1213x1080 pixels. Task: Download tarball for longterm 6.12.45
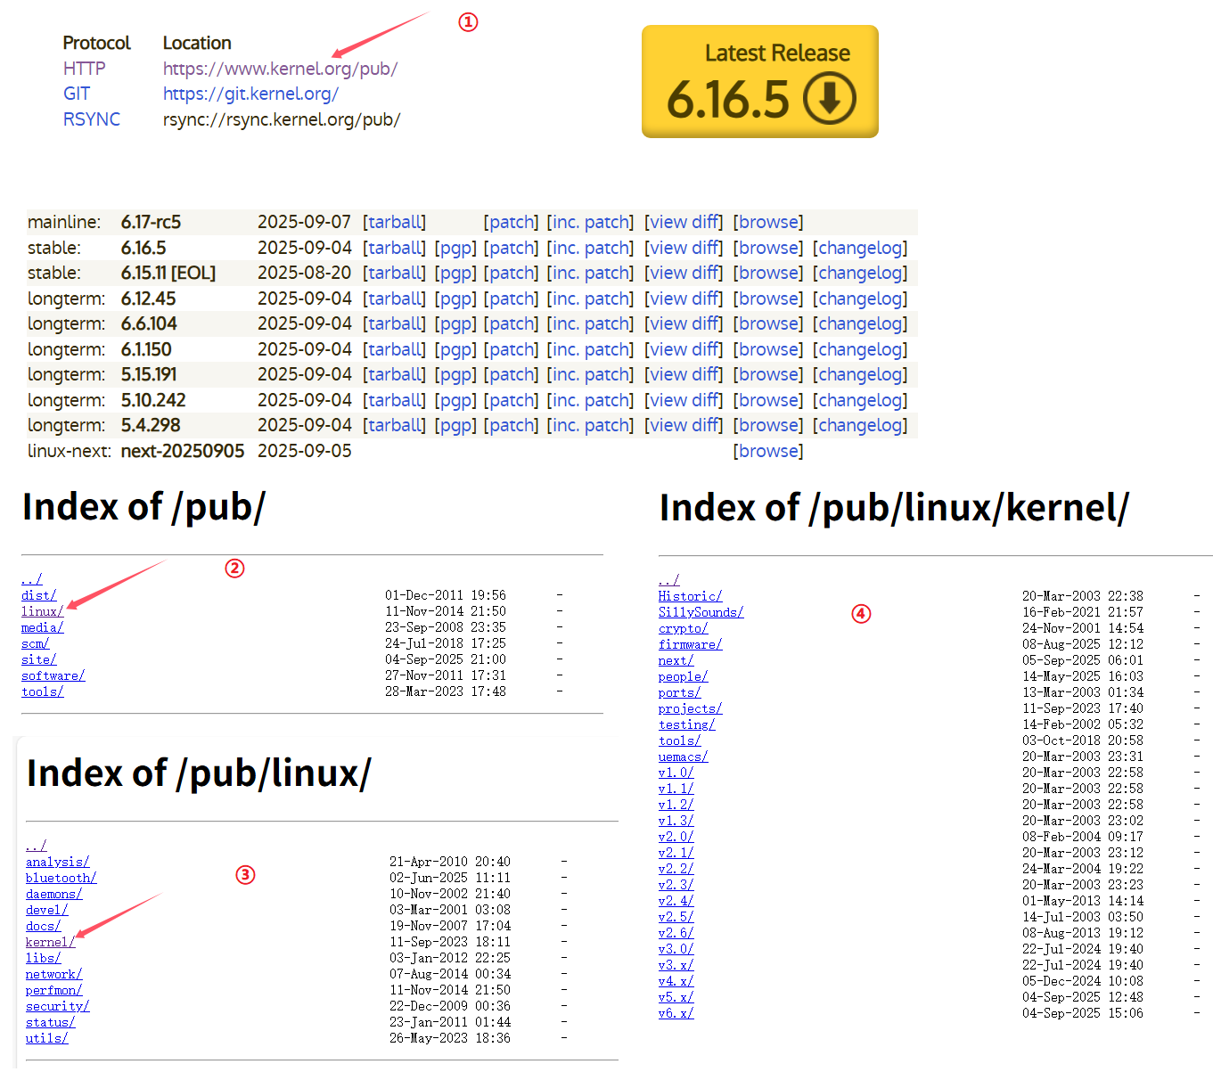pyautogui.click(x=395, y=299)
